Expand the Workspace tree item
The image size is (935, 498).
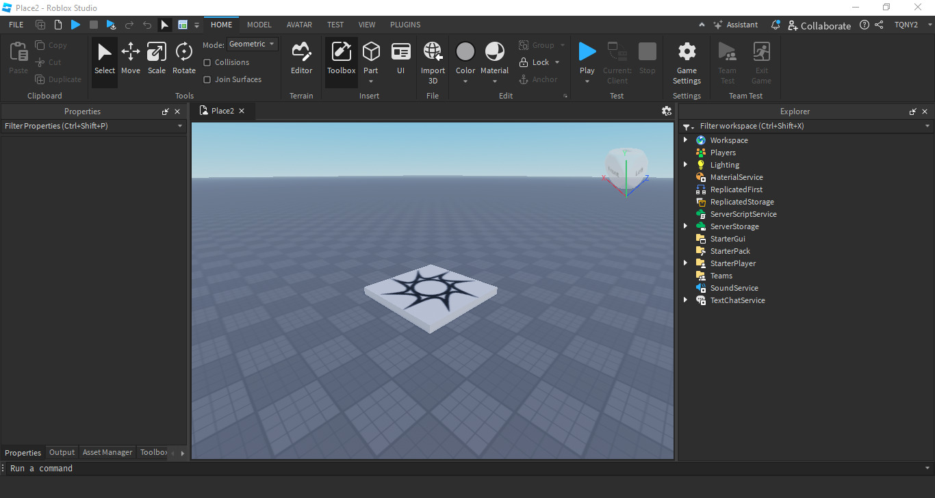pos(687,140)
